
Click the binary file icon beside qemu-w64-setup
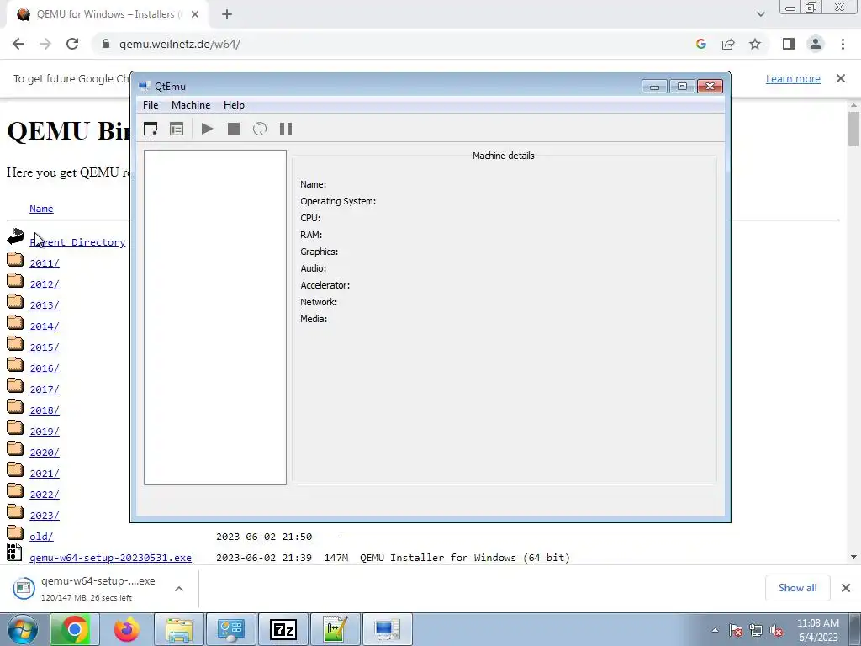(x=15, y=552)
